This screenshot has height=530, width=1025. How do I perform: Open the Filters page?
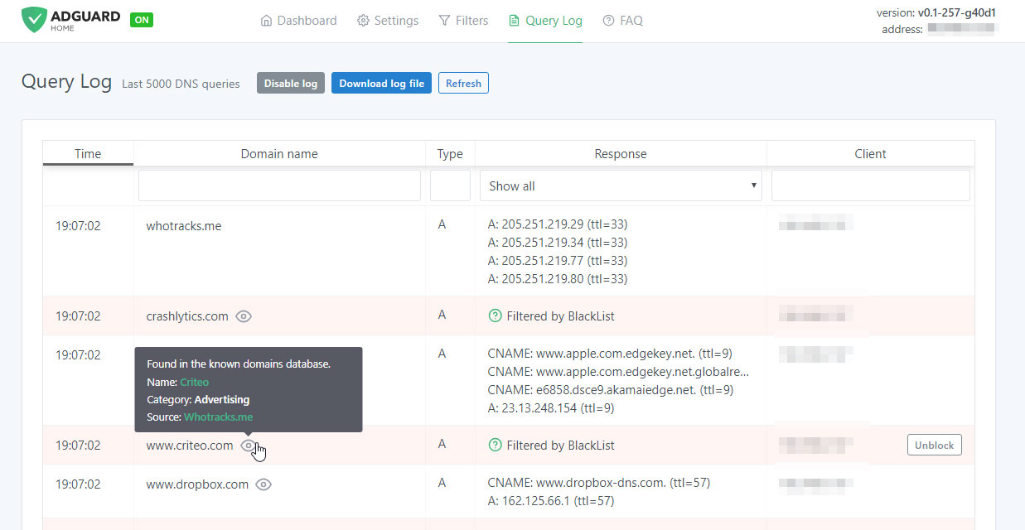click(463, 21)
